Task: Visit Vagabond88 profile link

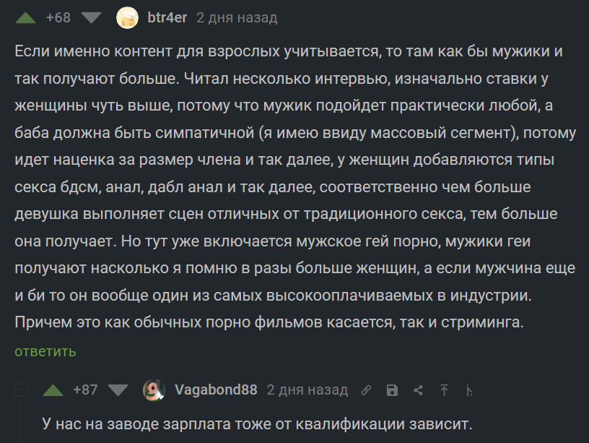Action: 216,390
